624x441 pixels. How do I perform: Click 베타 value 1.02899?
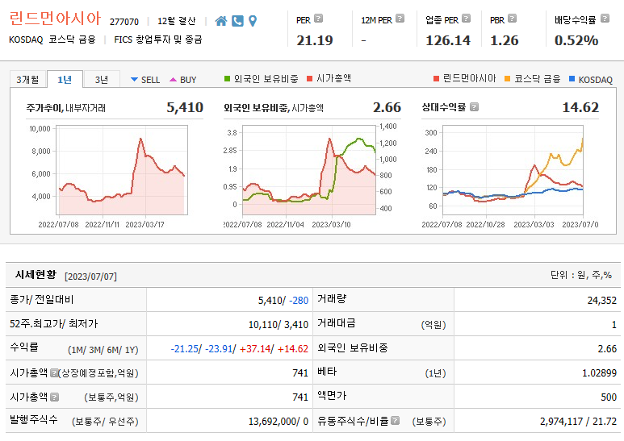coord(599,373)
